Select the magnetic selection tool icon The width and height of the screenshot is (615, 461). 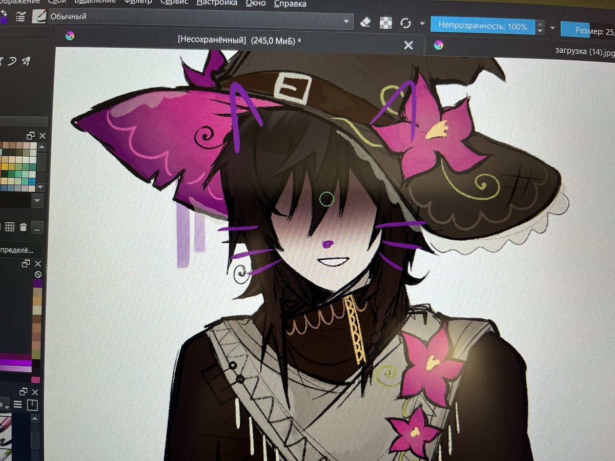(26, 61)
